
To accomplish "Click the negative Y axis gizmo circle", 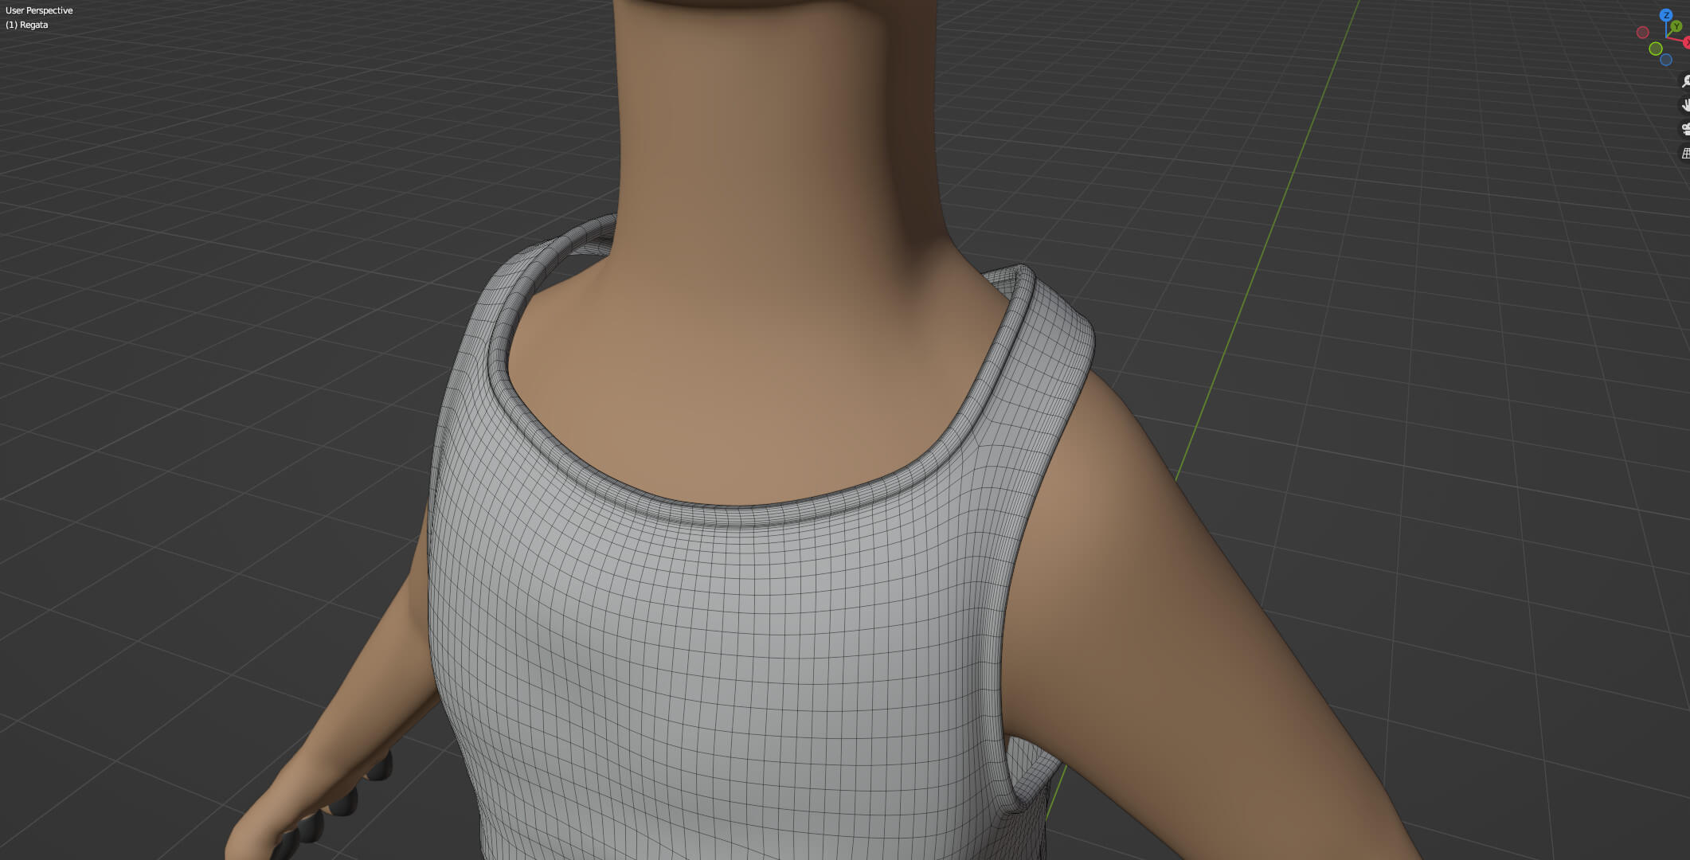I will (1656, 49).
